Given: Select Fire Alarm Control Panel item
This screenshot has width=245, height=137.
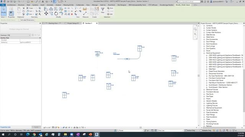Looking at the screenshot, I should click(217, 78).
